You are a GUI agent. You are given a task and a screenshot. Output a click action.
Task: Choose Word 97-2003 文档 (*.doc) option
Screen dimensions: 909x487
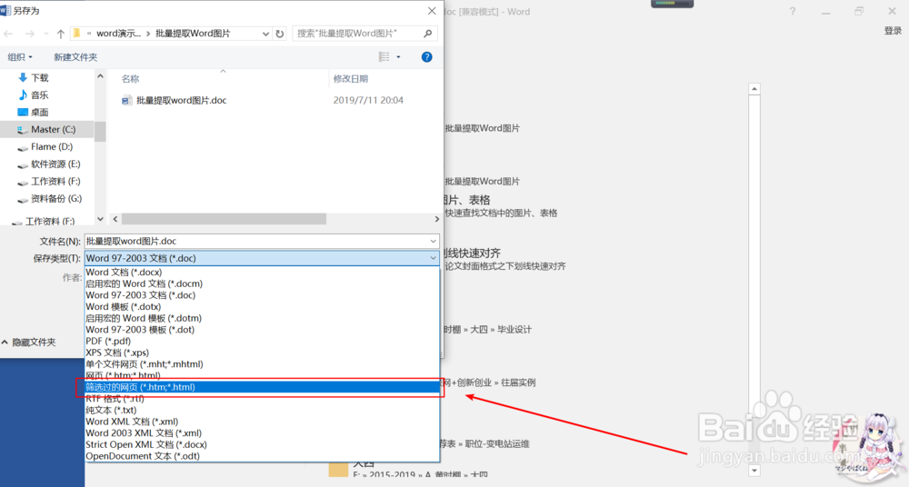[262, 295]
